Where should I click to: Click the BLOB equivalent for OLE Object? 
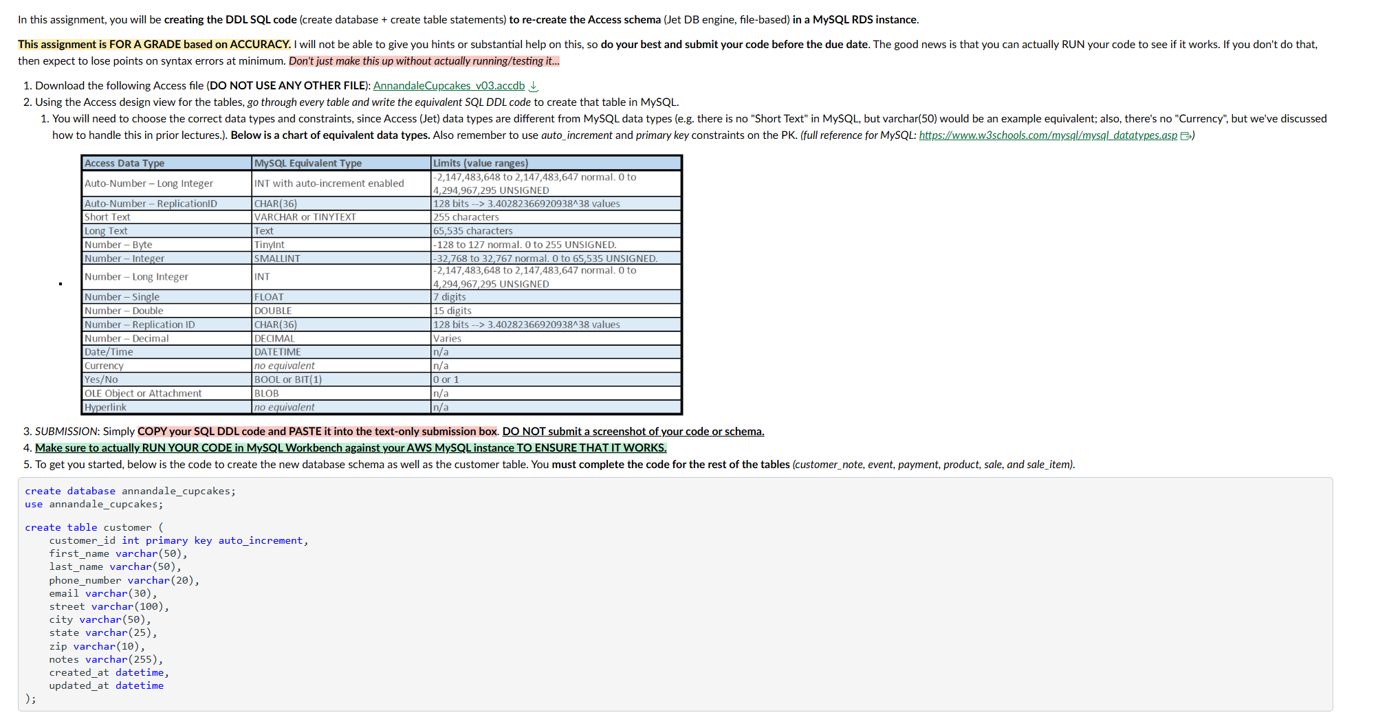(x=265, y=393)
